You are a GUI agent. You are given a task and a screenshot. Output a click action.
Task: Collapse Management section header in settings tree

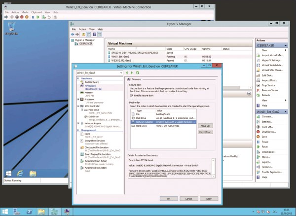[x=78, y=130]
